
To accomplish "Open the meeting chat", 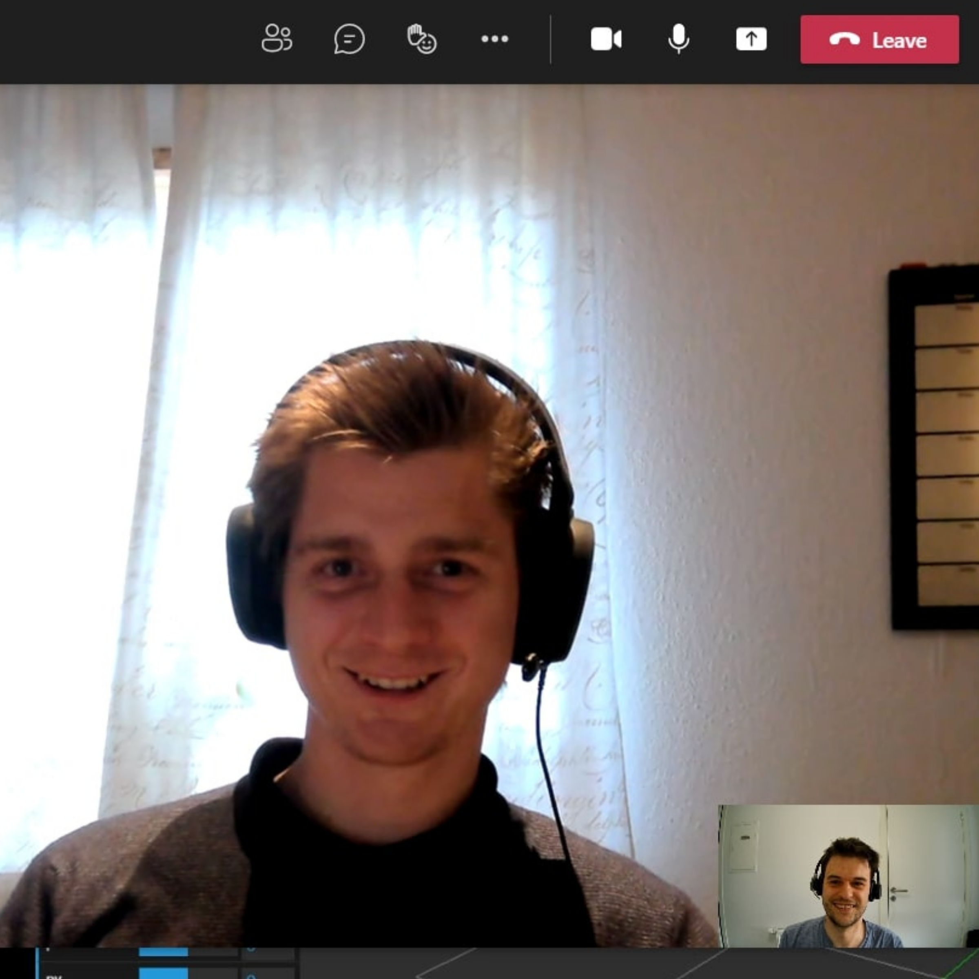I will (x=349, y=39).
